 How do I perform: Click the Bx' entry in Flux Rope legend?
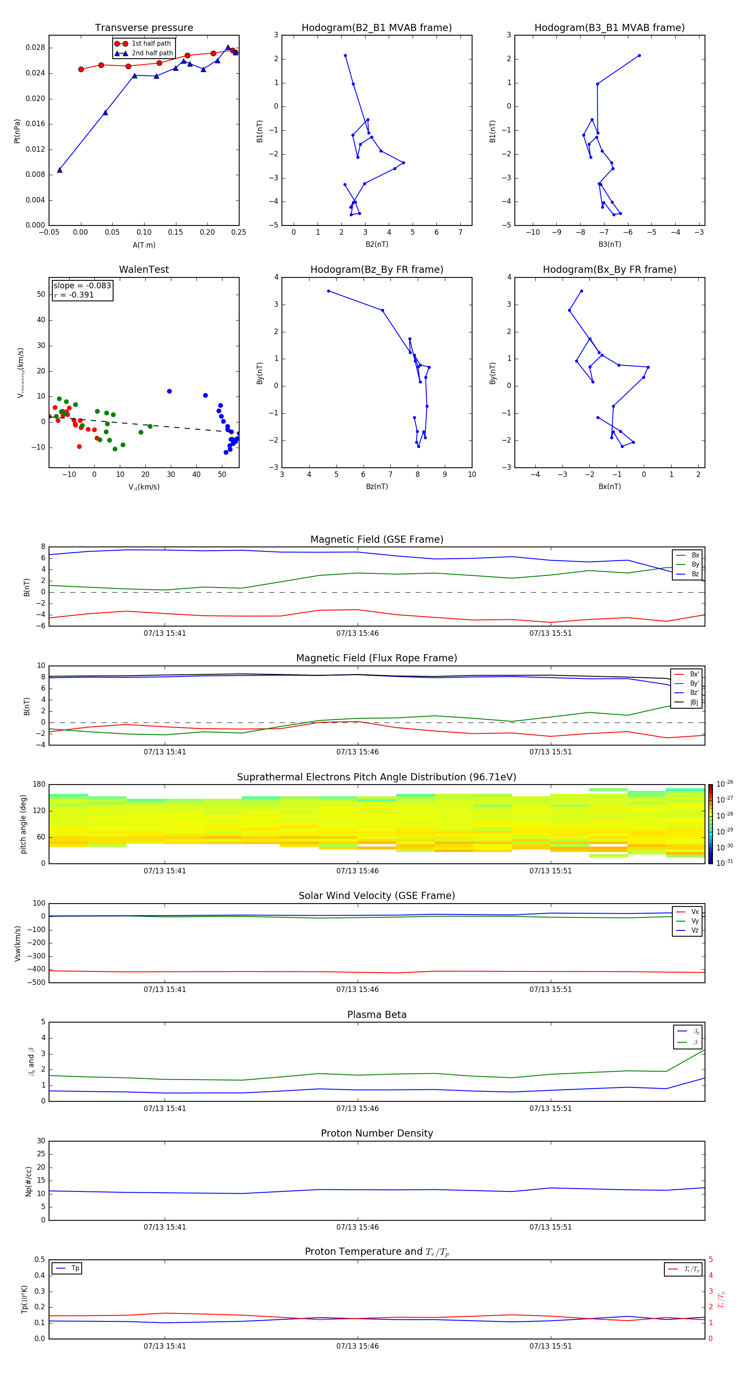(687, 674)
